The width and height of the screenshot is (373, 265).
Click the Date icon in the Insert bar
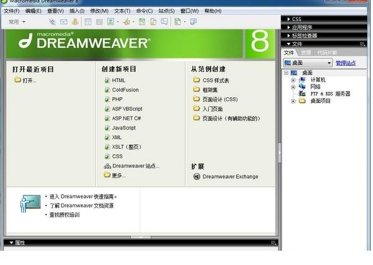[x=142, y=22]
